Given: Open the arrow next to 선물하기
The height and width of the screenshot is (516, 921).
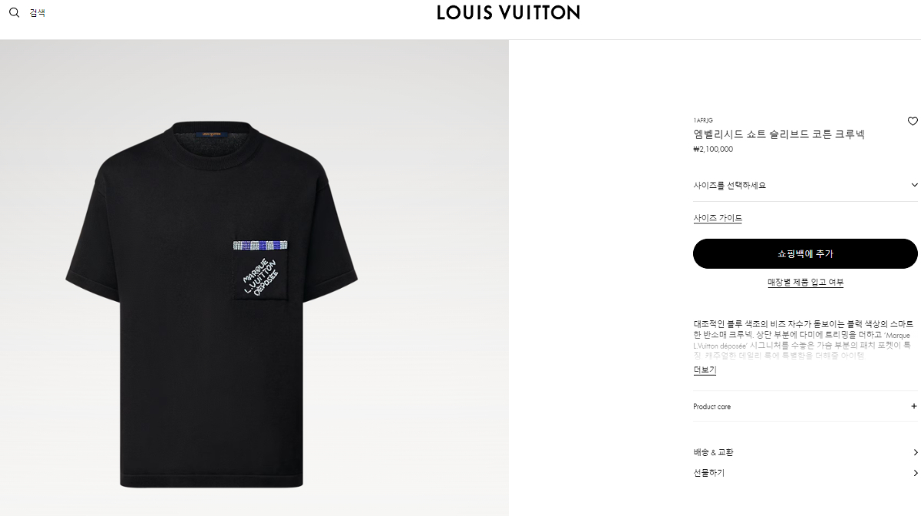Looking at the screenshot, I should [915, 473].
